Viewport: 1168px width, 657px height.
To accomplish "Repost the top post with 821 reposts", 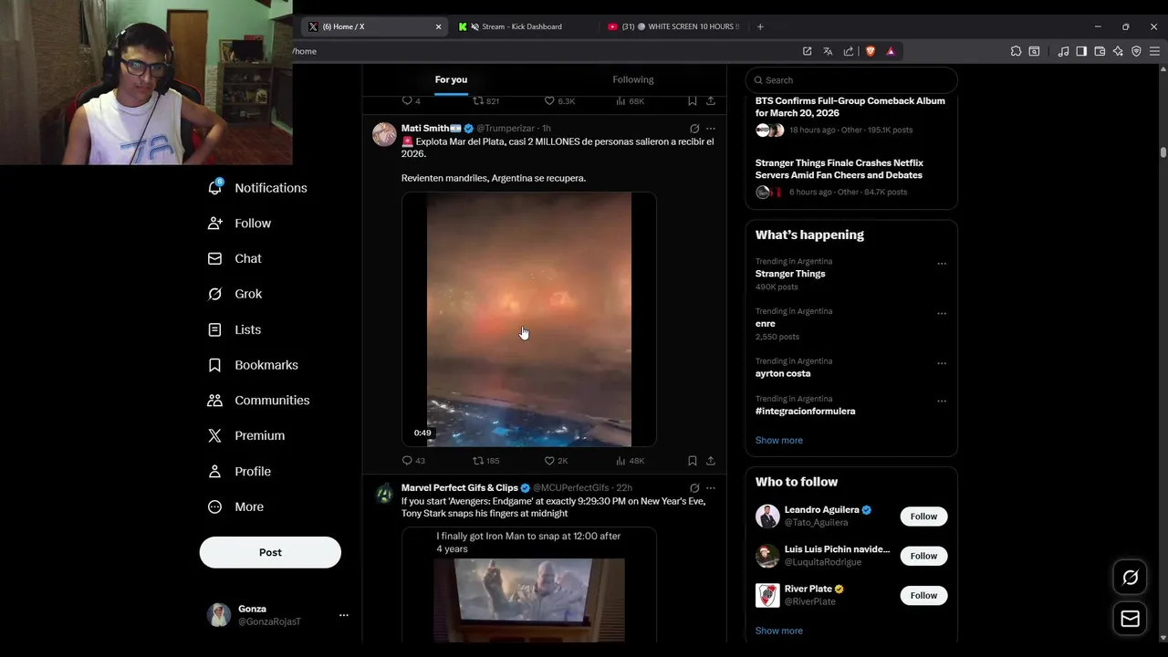I will coord(485,101).
